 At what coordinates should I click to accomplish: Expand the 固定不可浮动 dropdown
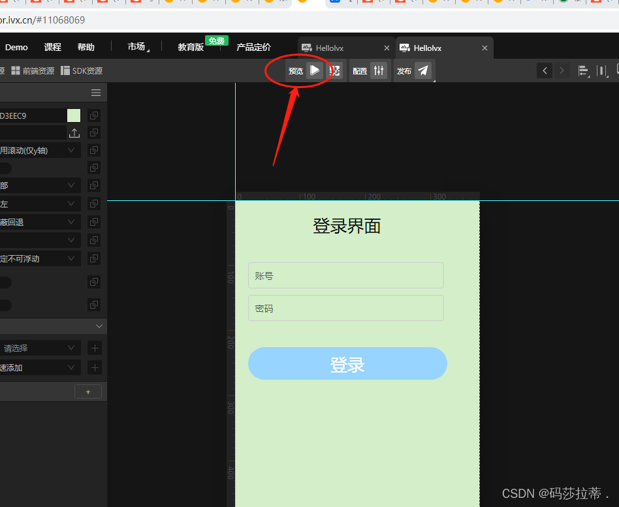click(x=40, y=258)
